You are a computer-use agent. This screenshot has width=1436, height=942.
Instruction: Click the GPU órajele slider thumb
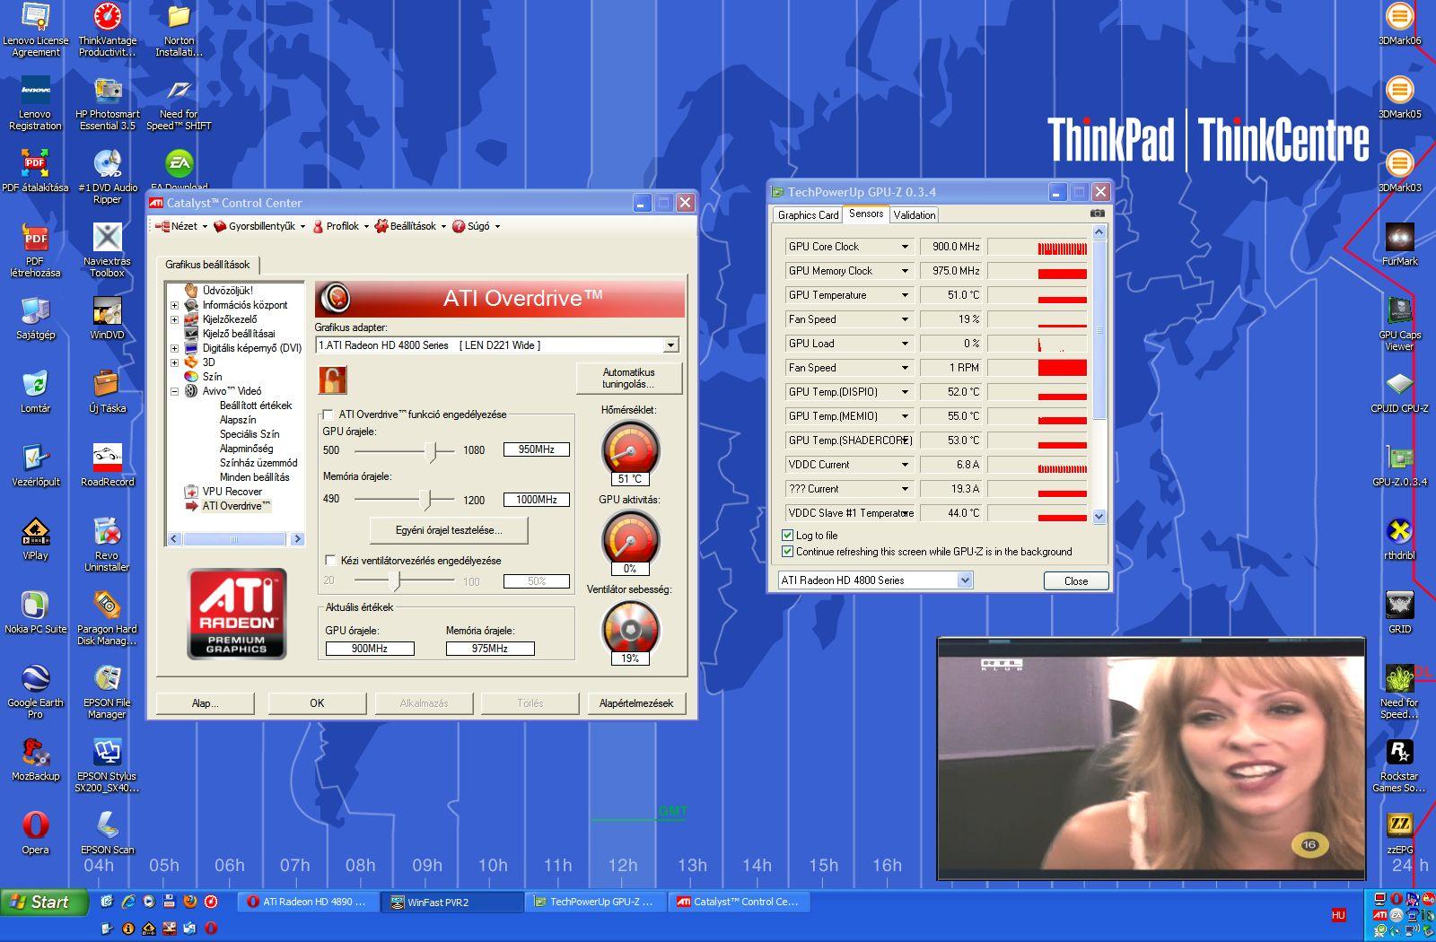(x=431, y=450)
